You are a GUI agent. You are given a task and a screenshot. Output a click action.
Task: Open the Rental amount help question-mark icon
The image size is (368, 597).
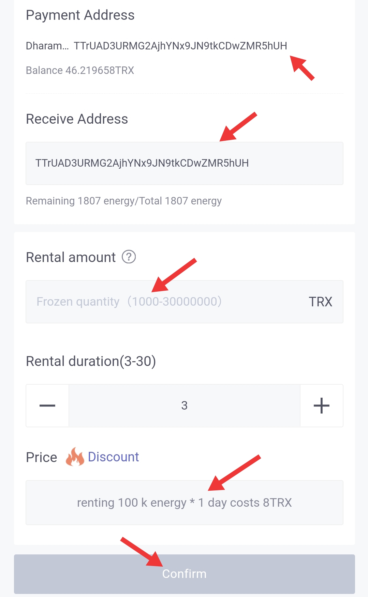[129, 257]
